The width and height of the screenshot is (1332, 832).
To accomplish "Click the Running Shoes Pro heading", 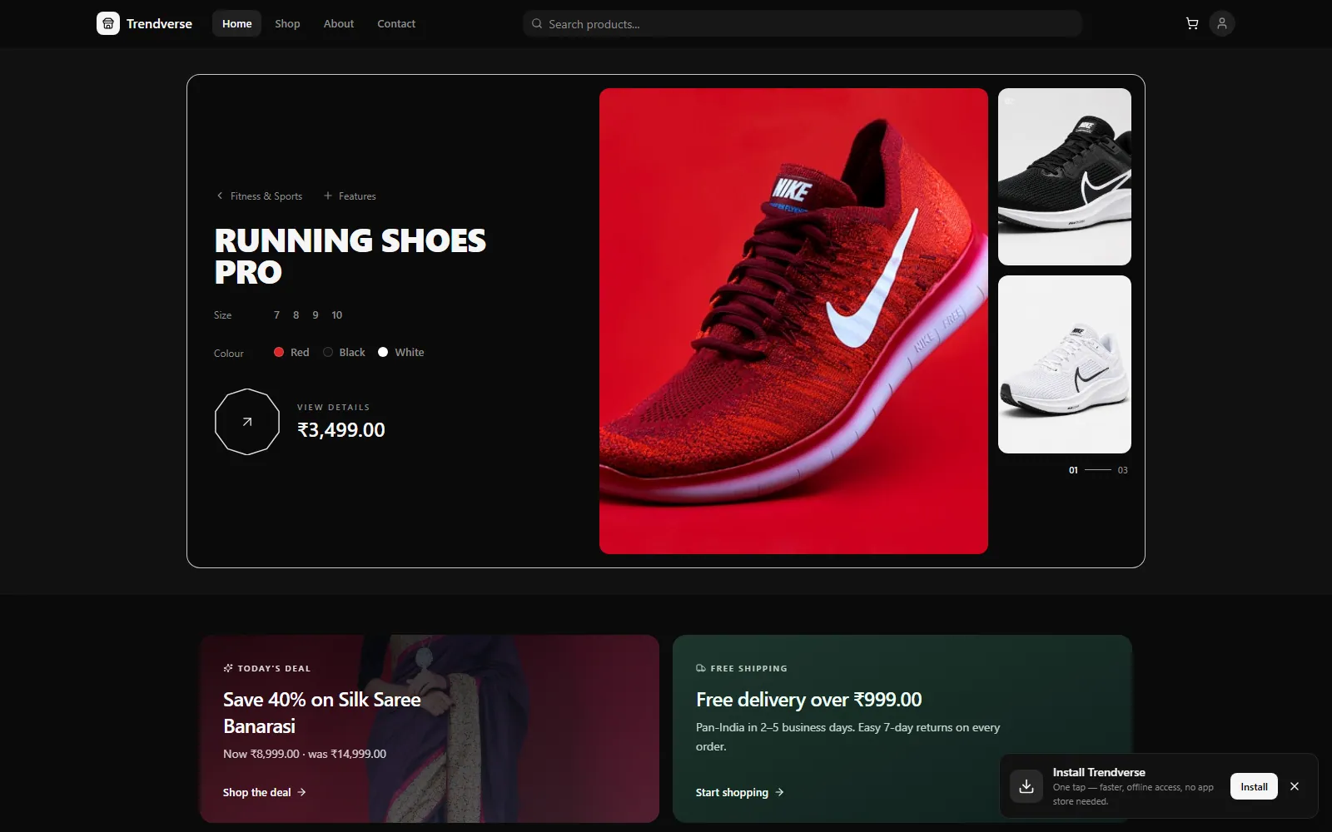I will click(350, 256).
